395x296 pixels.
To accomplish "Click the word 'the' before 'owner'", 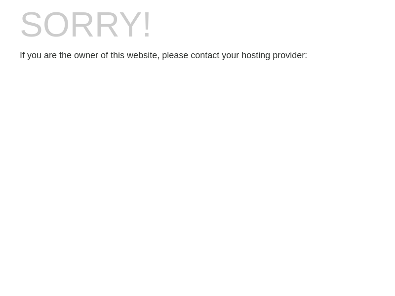I will click(x=65, y=55).
